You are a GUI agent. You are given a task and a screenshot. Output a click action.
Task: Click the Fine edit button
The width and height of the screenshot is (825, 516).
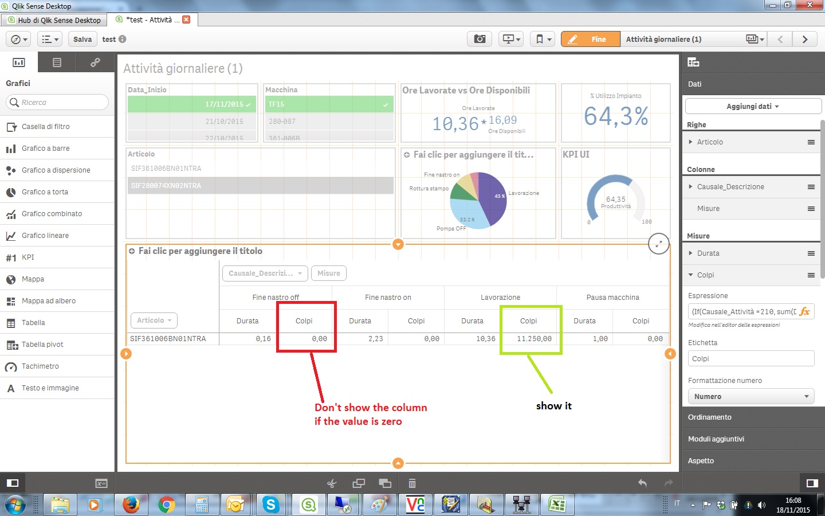(591, 39)
